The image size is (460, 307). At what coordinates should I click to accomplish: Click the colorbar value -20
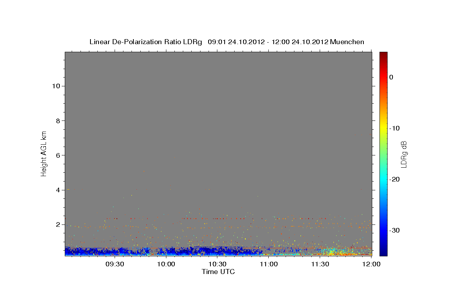[395, 179]
